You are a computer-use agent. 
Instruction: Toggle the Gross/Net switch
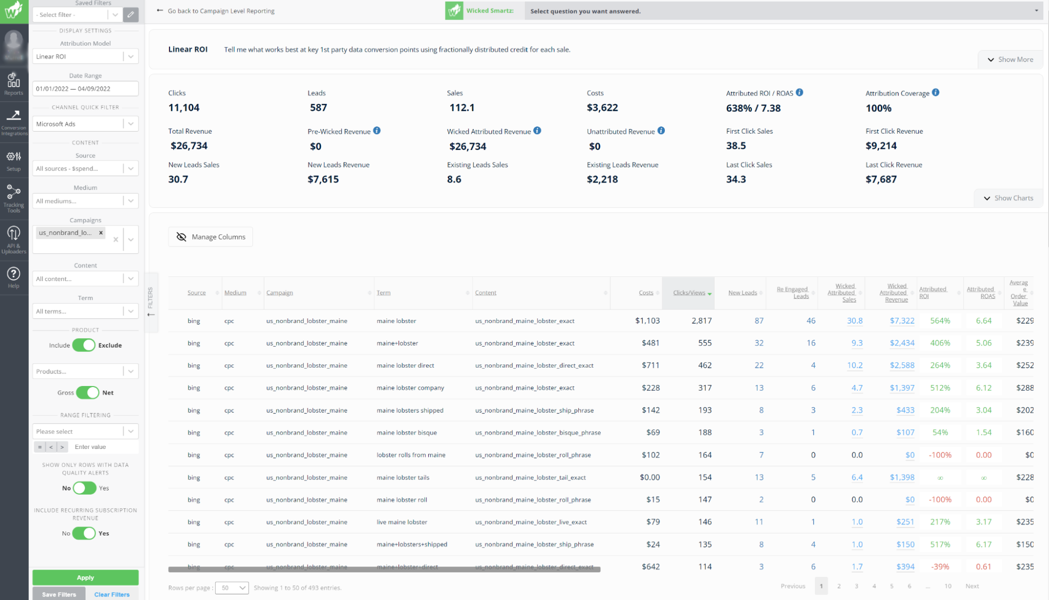coord(87,392)
